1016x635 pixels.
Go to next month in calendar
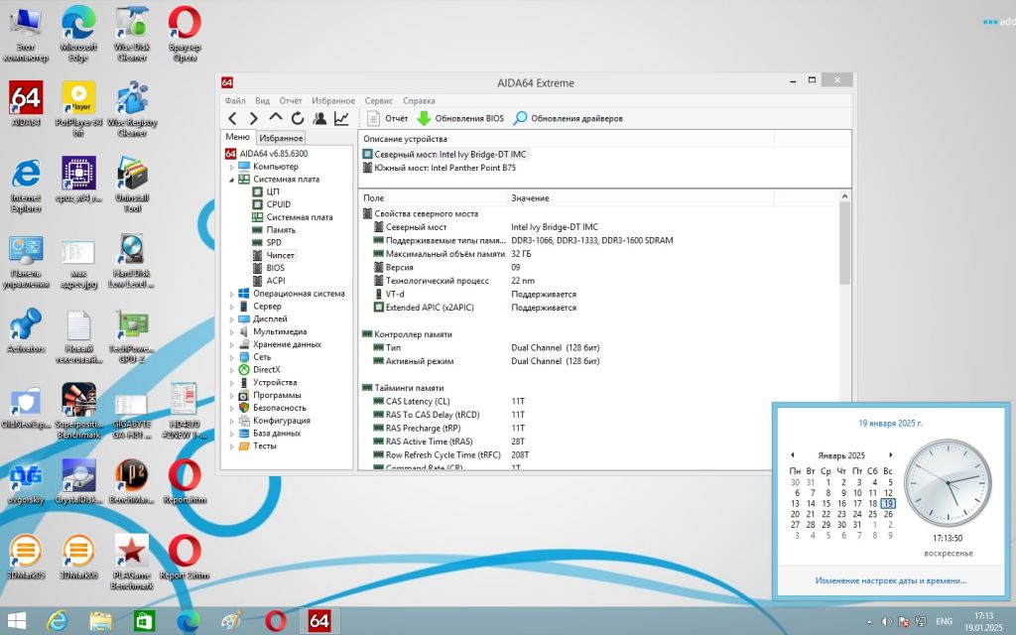(x=891, y=454)
